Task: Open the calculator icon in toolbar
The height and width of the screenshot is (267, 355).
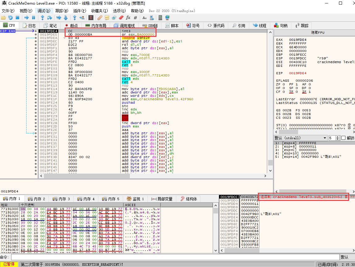Action: (x=160, y=18)
